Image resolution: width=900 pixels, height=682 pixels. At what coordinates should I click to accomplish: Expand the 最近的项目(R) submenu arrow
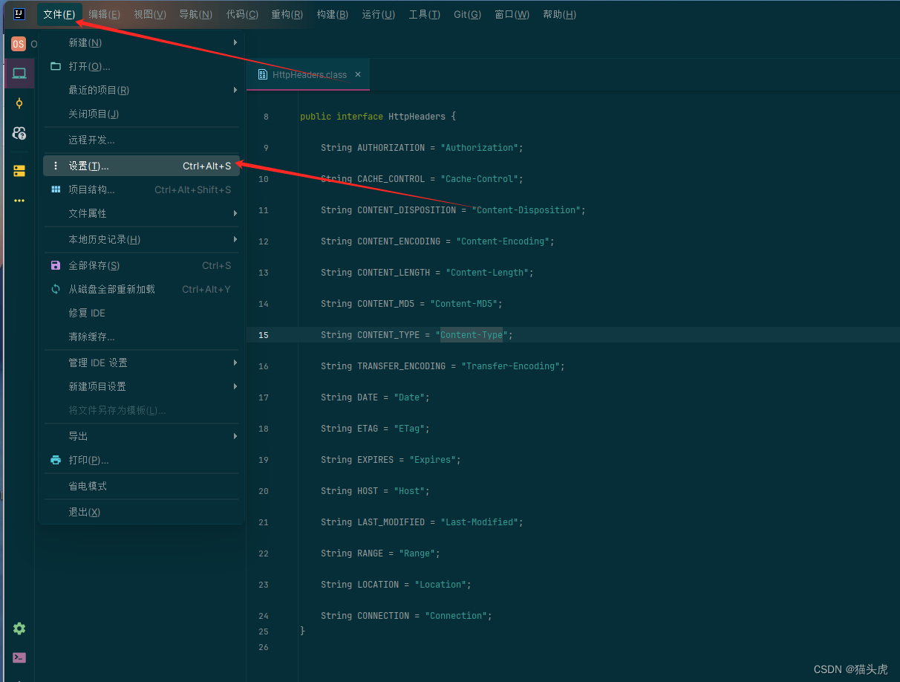point(235,90)
